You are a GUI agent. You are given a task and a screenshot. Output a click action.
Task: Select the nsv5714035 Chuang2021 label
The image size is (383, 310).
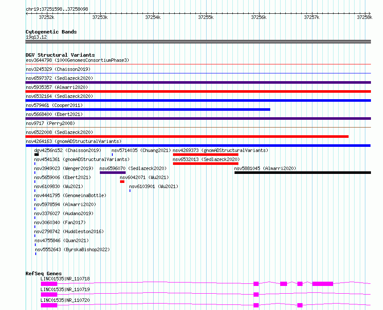pyautogui.click(x=141, y=150)
